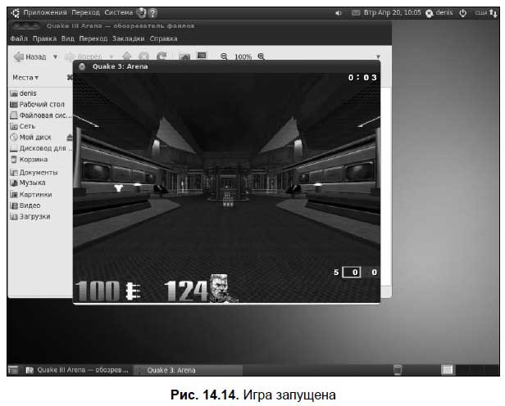This screenshot has width=505, height=406.
Task: Click the show desktop icon in bottom panel
Action: [14, 370]
